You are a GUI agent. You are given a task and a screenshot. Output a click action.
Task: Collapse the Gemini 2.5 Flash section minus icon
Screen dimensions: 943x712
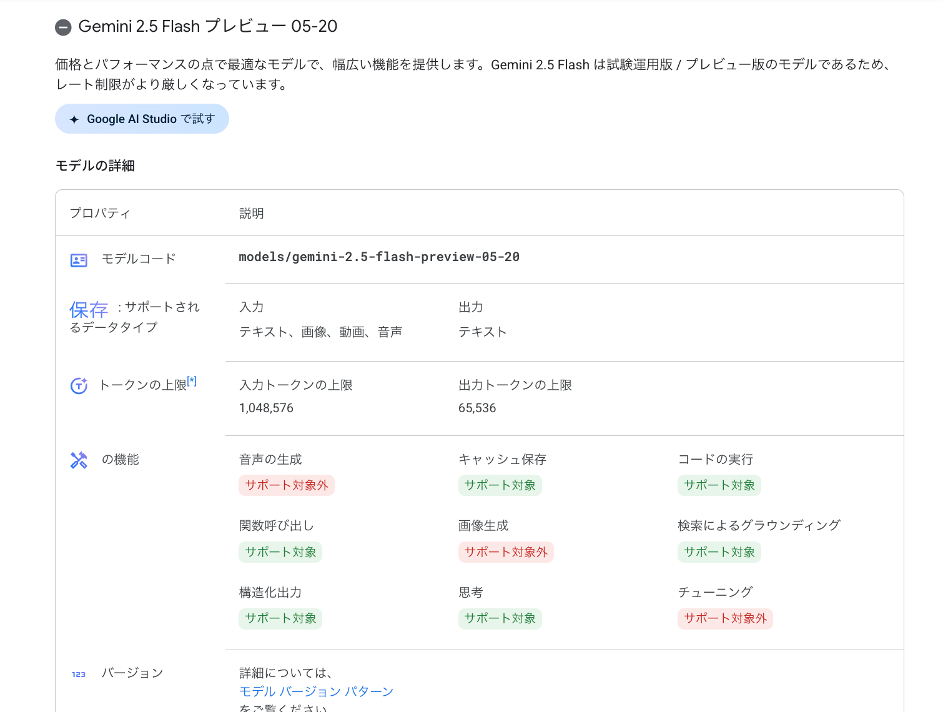[63, 27]
